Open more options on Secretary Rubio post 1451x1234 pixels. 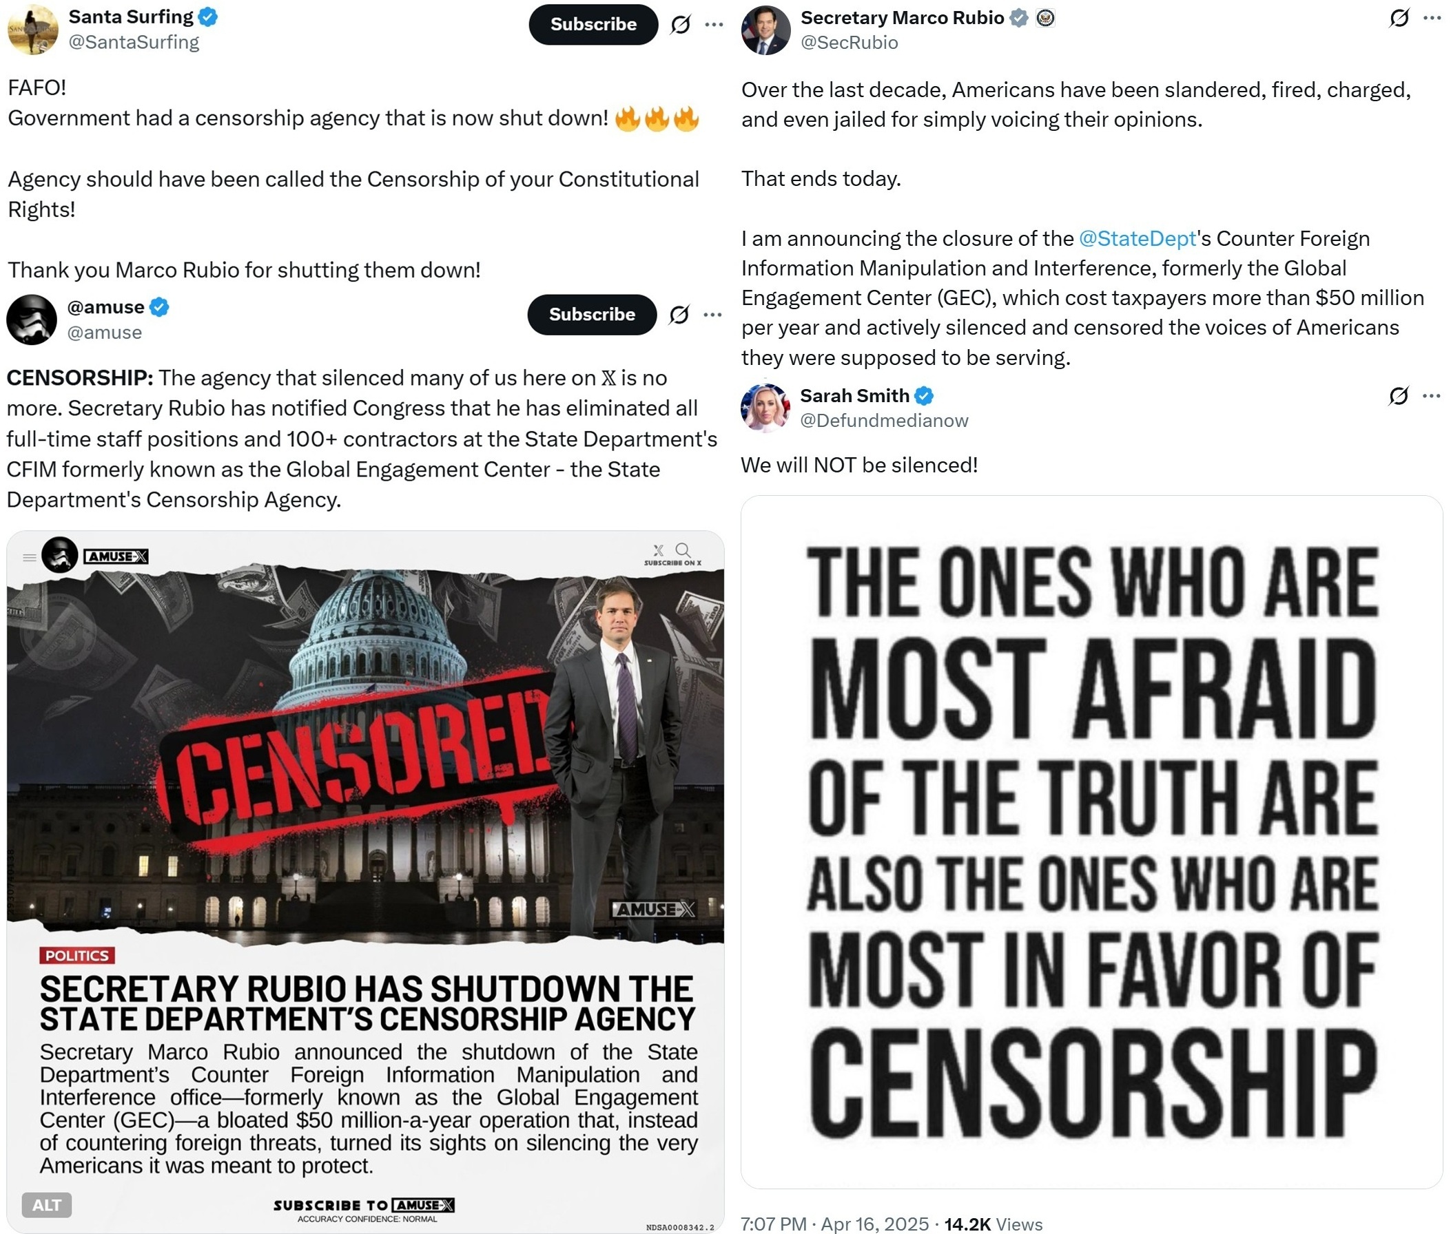[x=1432, y=18]
